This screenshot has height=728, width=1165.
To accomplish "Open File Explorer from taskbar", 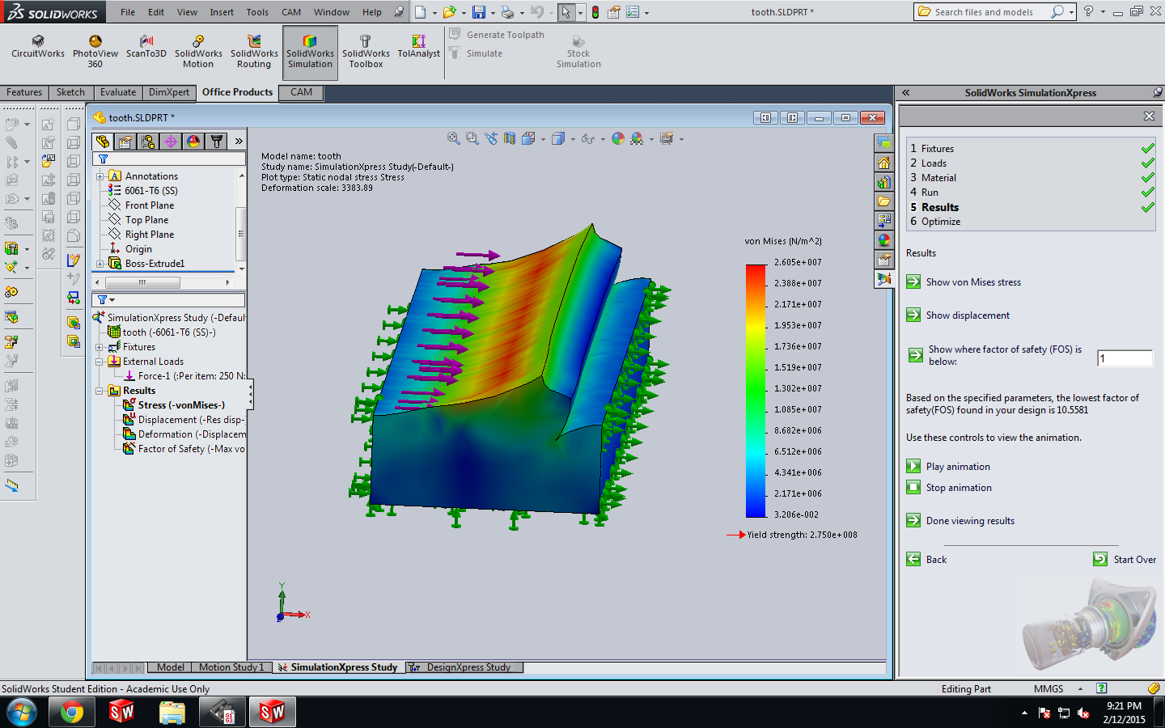I will [172, 712].
